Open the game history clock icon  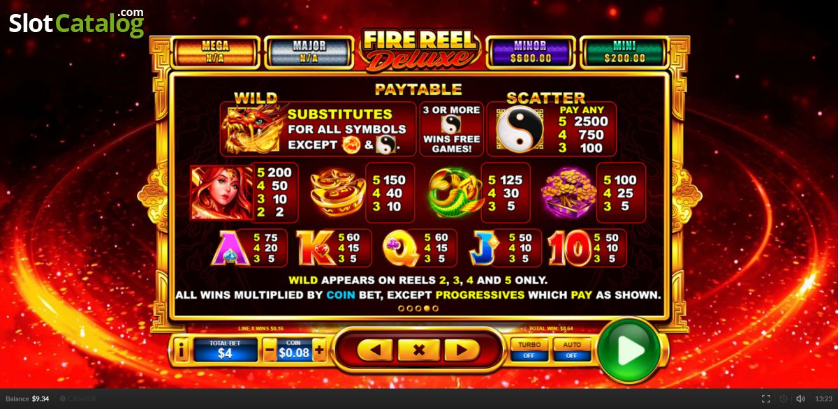783,399
